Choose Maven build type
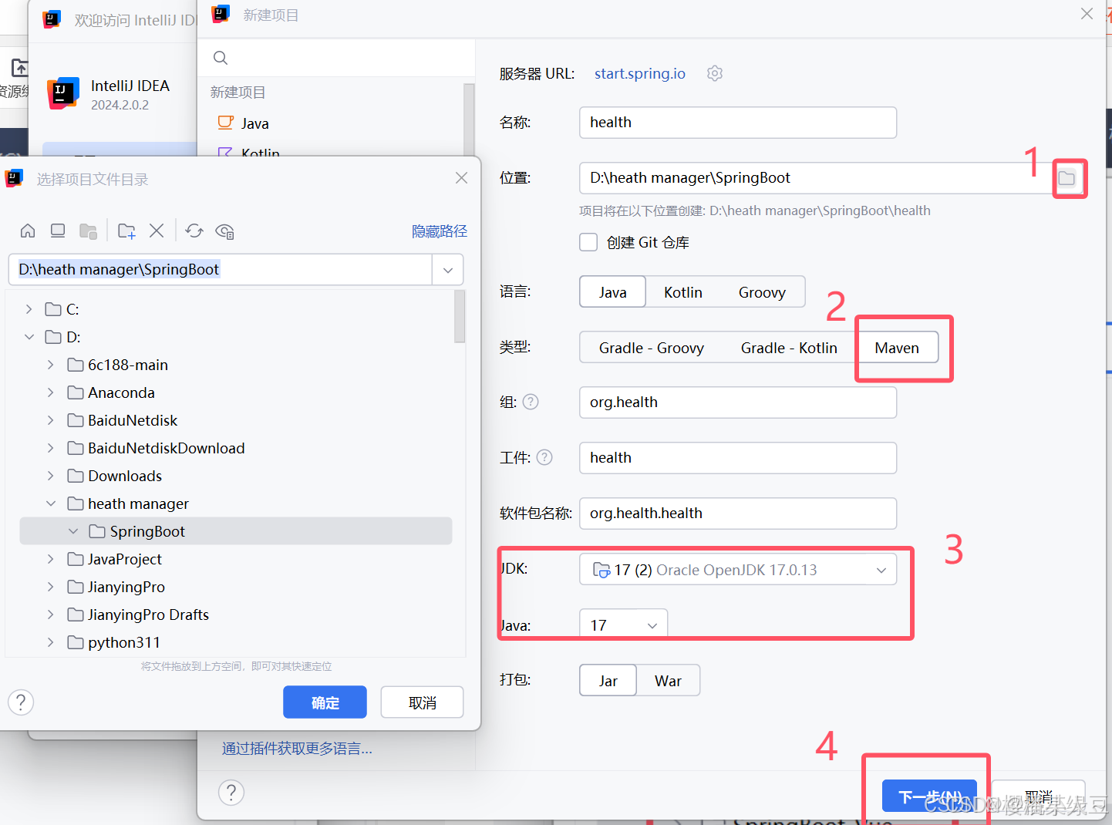1112x825 pixels. [x=897, y=348]
